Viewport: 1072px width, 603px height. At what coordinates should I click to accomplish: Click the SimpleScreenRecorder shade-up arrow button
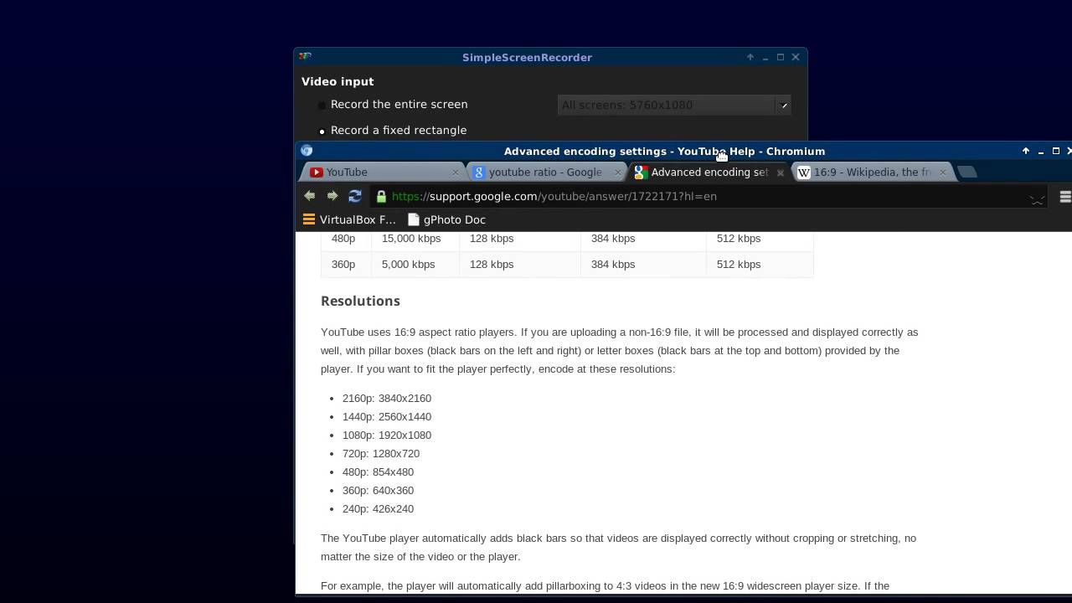[x=750, y=57]
